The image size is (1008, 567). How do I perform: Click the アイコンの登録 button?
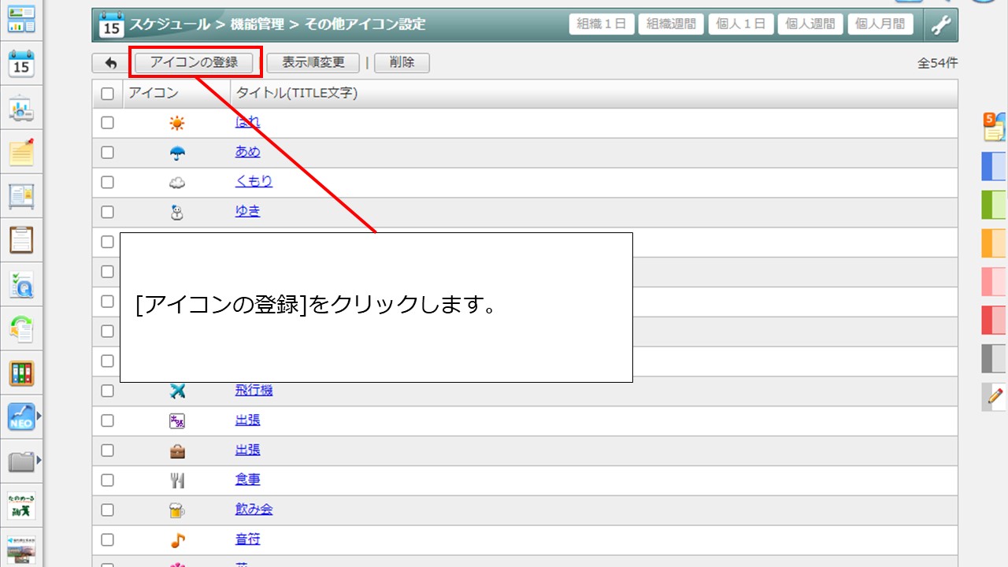(x=194, y=62)
